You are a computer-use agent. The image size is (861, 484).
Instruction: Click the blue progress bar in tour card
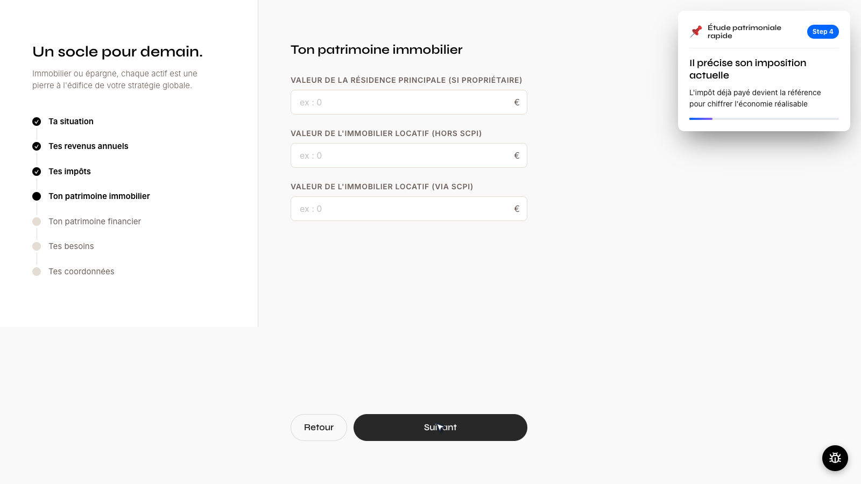point(701,118)
